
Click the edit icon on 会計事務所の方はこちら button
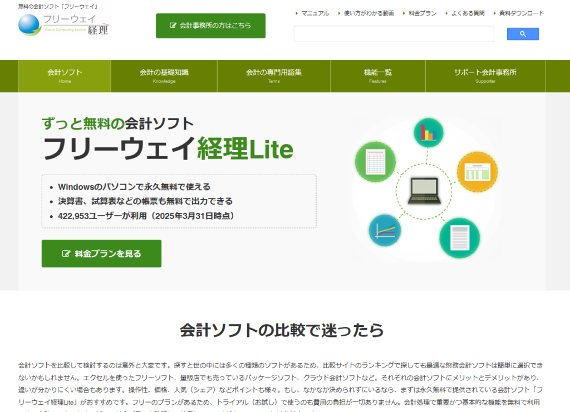coord(173,26)
